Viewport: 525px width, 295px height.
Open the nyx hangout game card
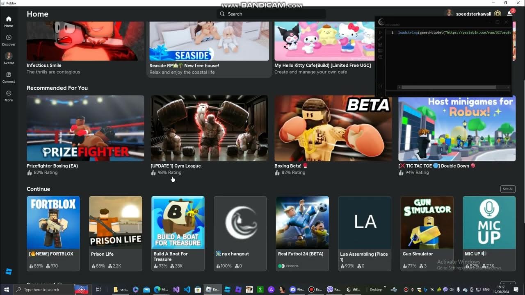pos(240,234)
